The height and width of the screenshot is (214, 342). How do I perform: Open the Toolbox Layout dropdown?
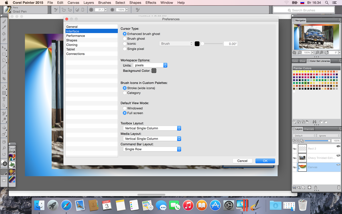click(152, 128)
